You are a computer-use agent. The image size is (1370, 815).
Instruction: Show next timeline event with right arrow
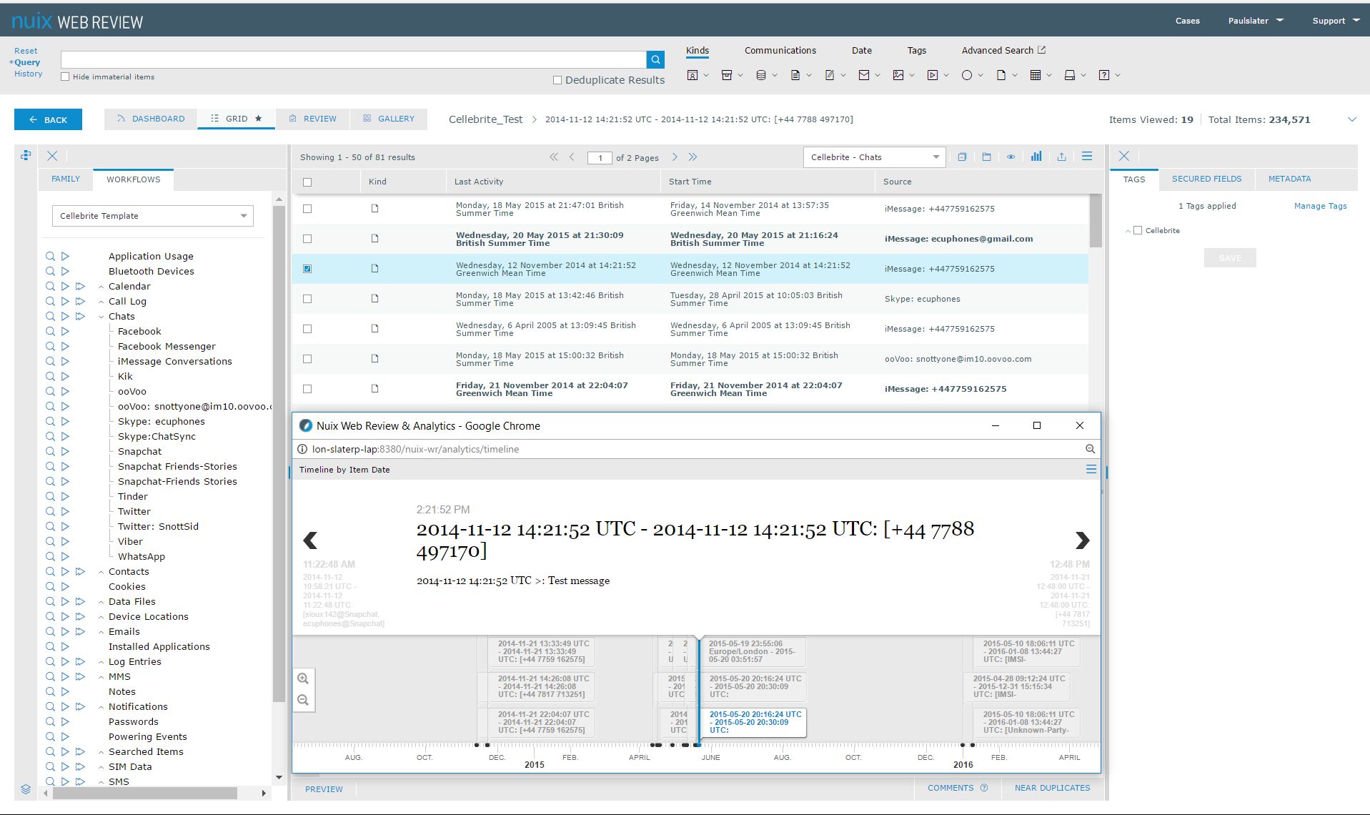[x=1082, y=540]
